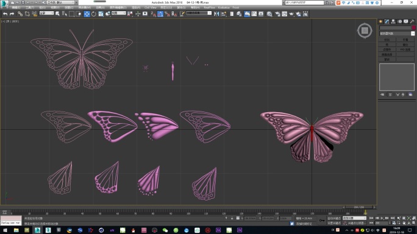This screenshot has height=234, width=417.
Task: Activate the Select and Move tool
Action: pyautogui.click(x=87, y=14)
